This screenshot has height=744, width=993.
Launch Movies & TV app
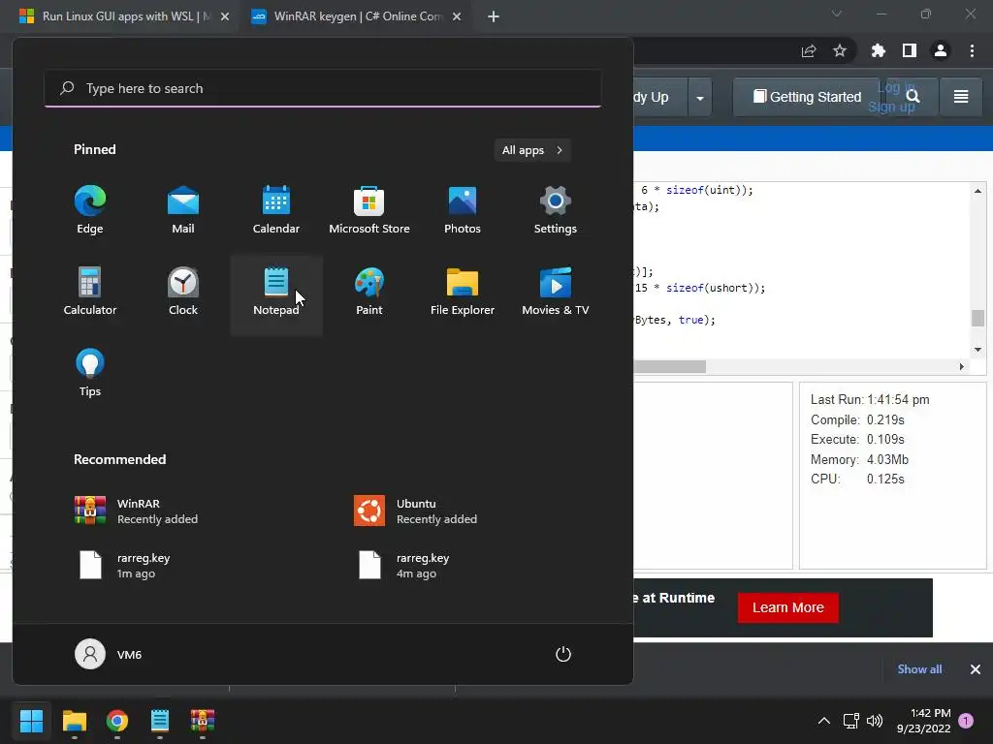556,293
